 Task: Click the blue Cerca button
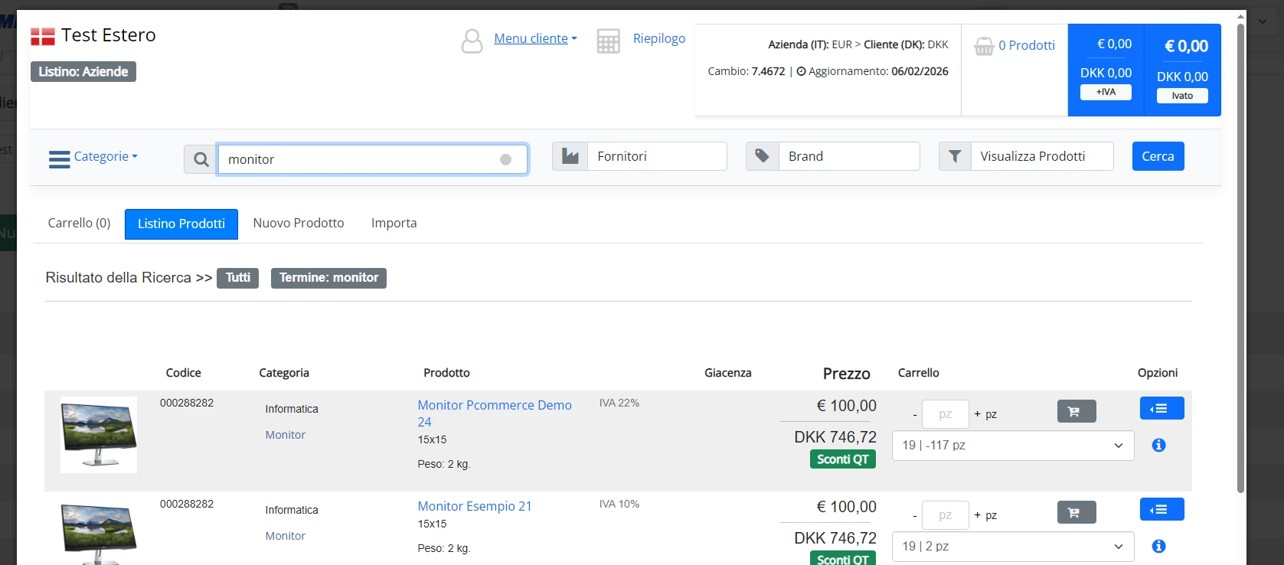point(1158,156)
